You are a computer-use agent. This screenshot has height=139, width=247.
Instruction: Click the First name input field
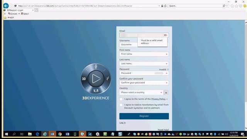click(144, 54)
